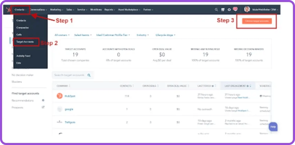This screenshot has width=295, height=145.
Task: Click the Recommendations info icon
Action: tap(43, 100)
